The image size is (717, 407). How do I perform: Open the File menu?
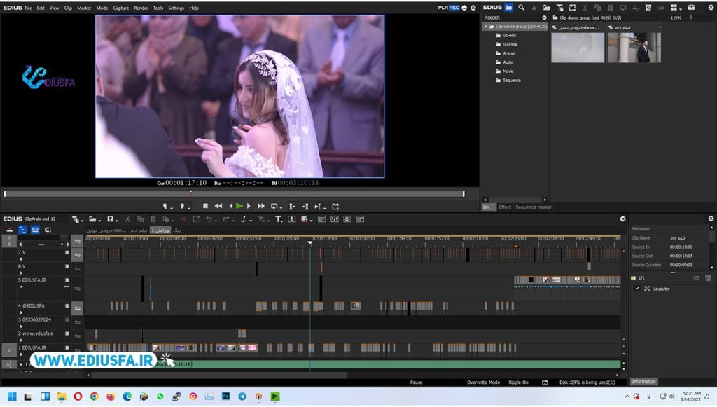[28, 8]
